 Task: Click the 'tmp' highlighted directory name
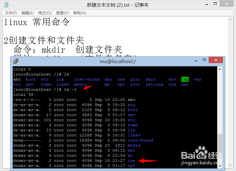tap(185, 79)
